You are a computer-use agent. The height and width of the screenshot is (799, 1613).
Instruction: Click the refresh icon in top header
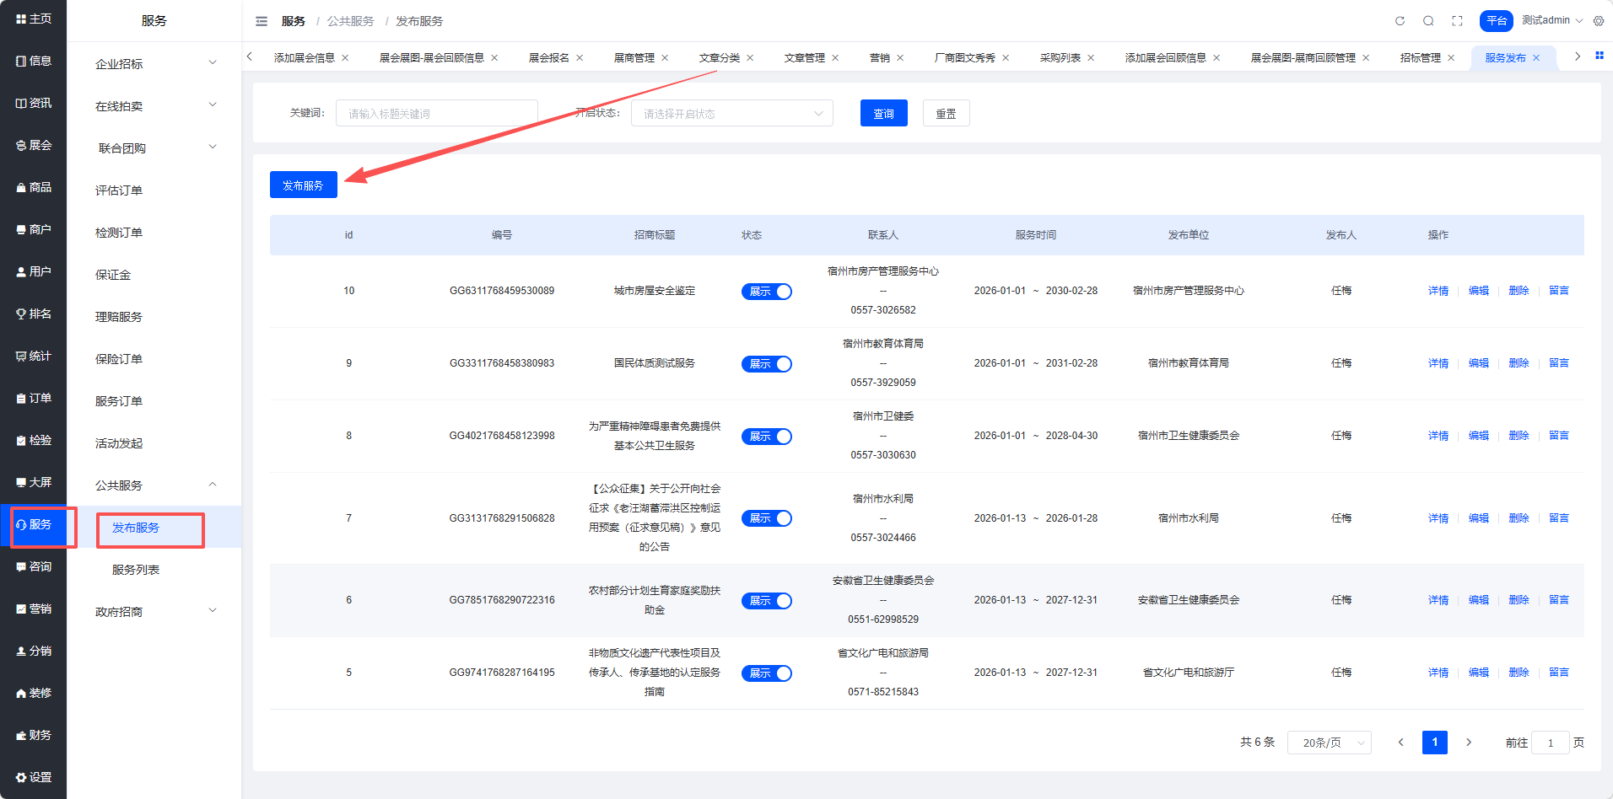click(1400, 21)
